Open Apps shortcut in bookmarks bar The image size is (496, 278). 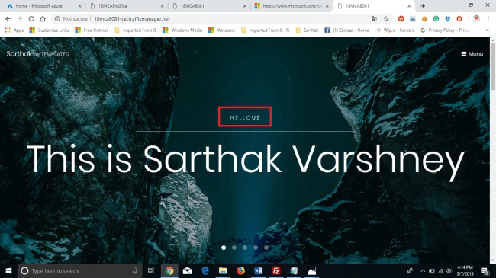(x=14, y=30)
